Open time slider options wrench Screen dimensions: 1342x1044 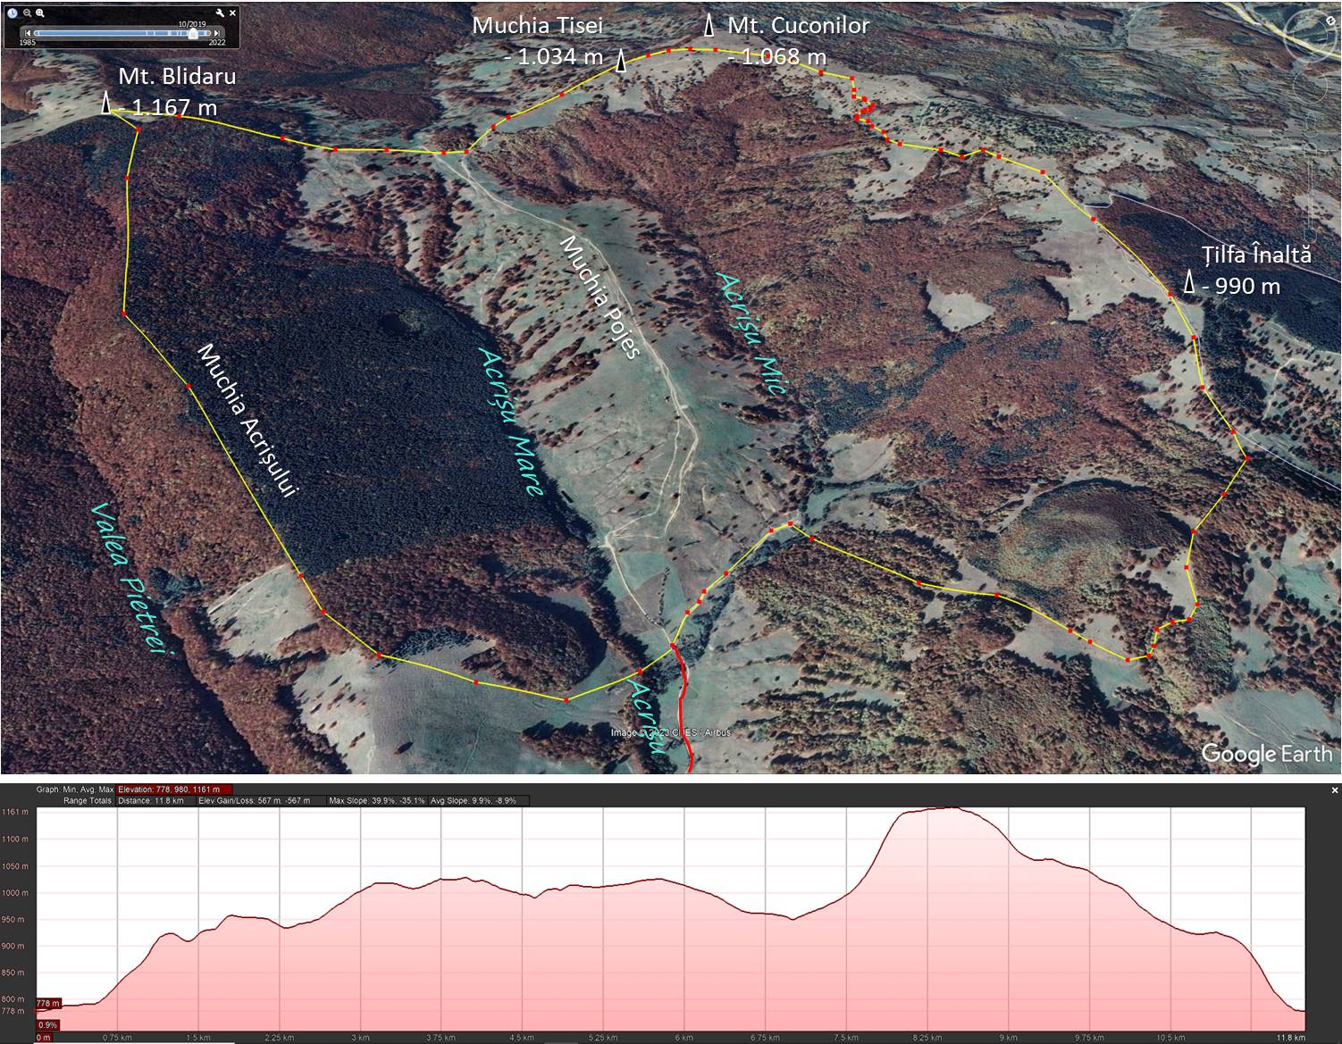(220, 13)
